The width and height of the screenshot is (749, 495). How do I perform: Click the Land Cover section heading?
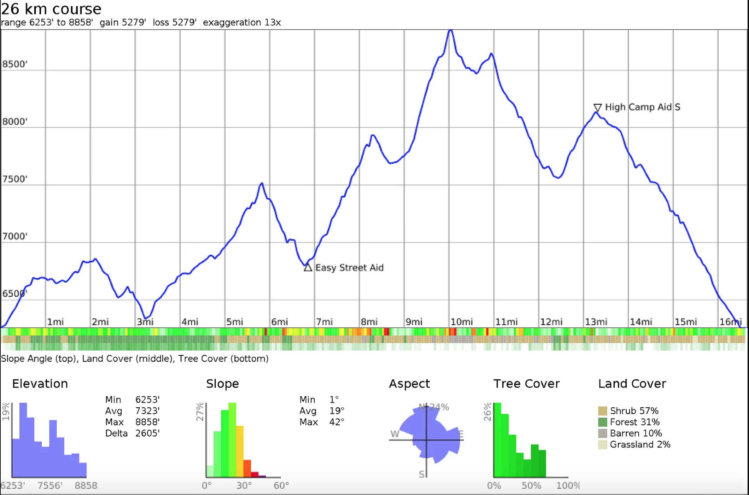point(632,384)
